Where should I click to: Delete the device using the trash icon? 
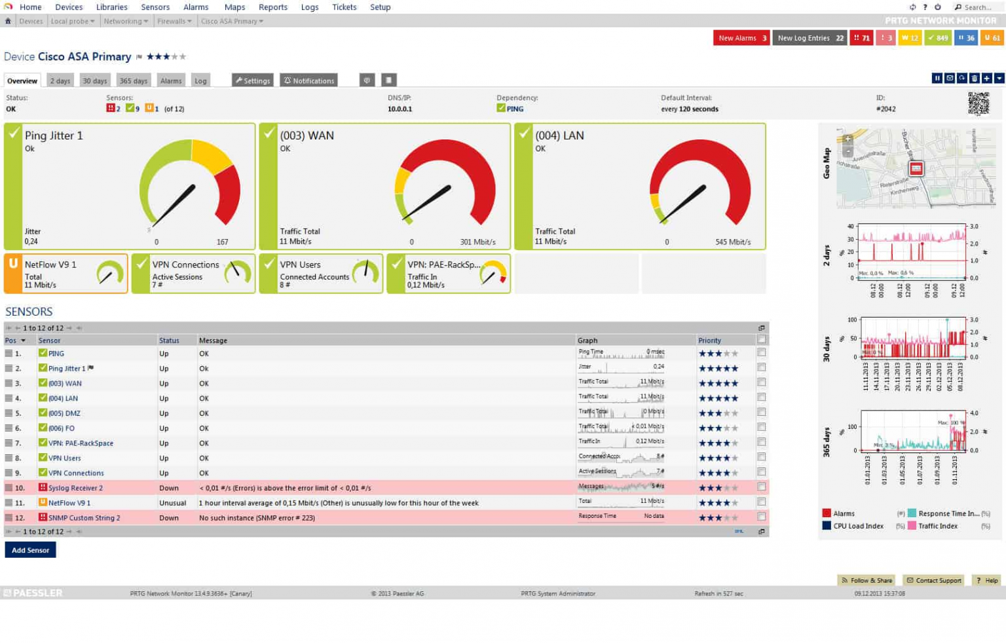coord(975,78)
